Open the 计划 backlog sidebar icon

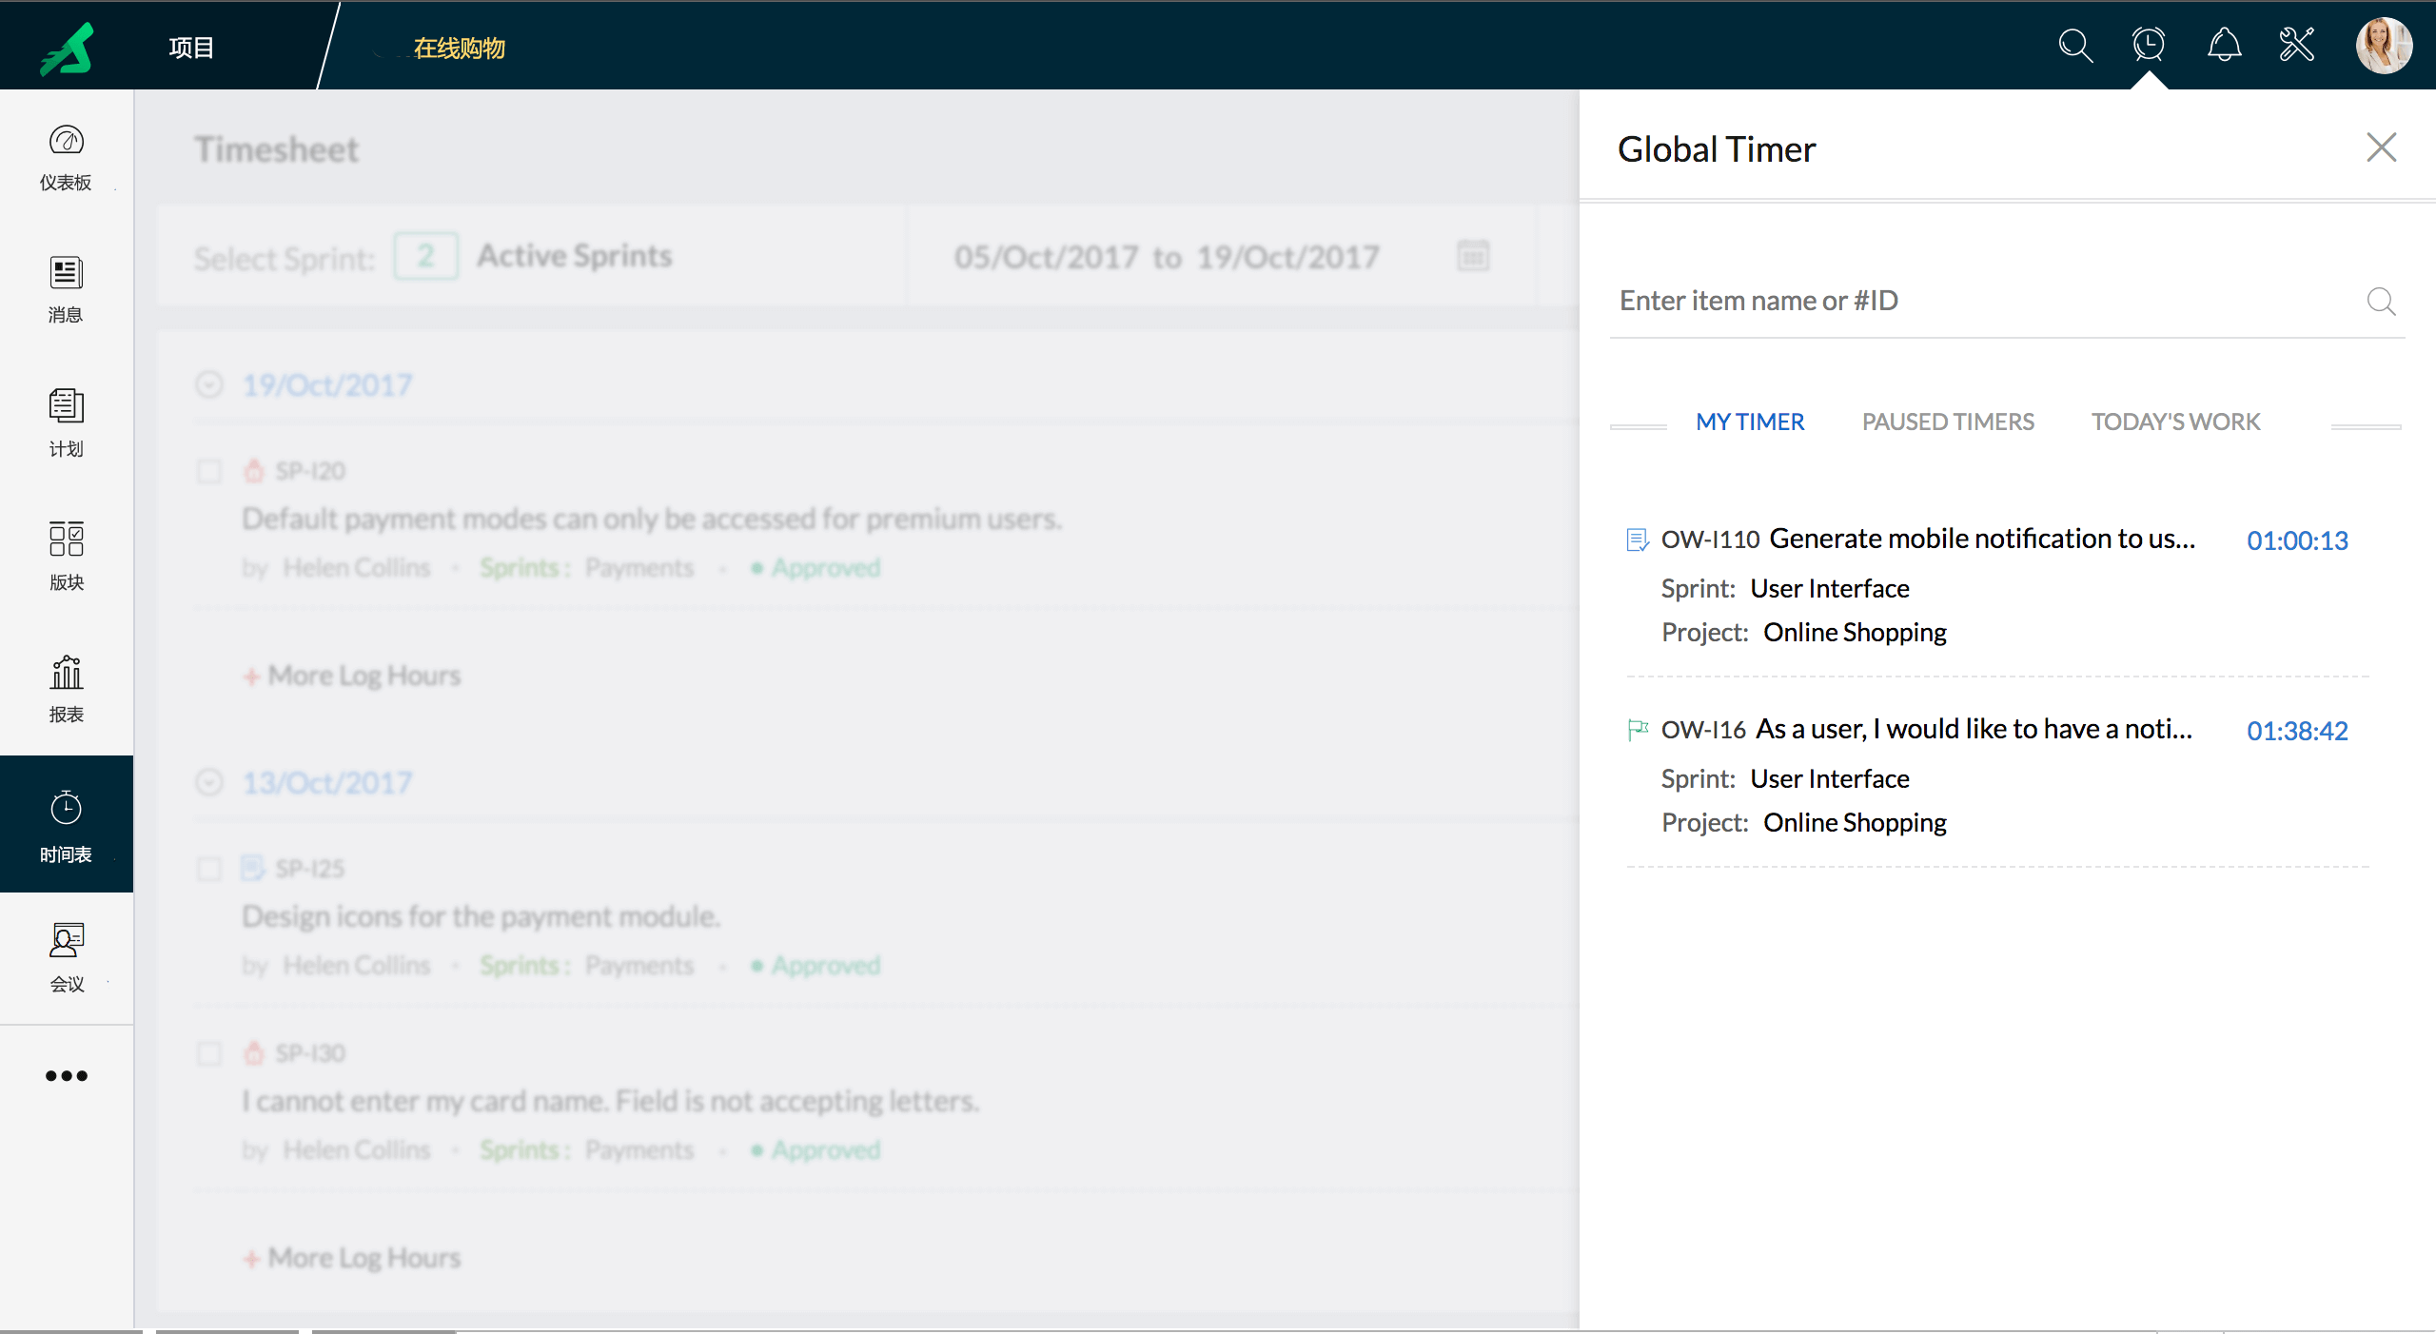pyautogui.click(x=66, y=422)
